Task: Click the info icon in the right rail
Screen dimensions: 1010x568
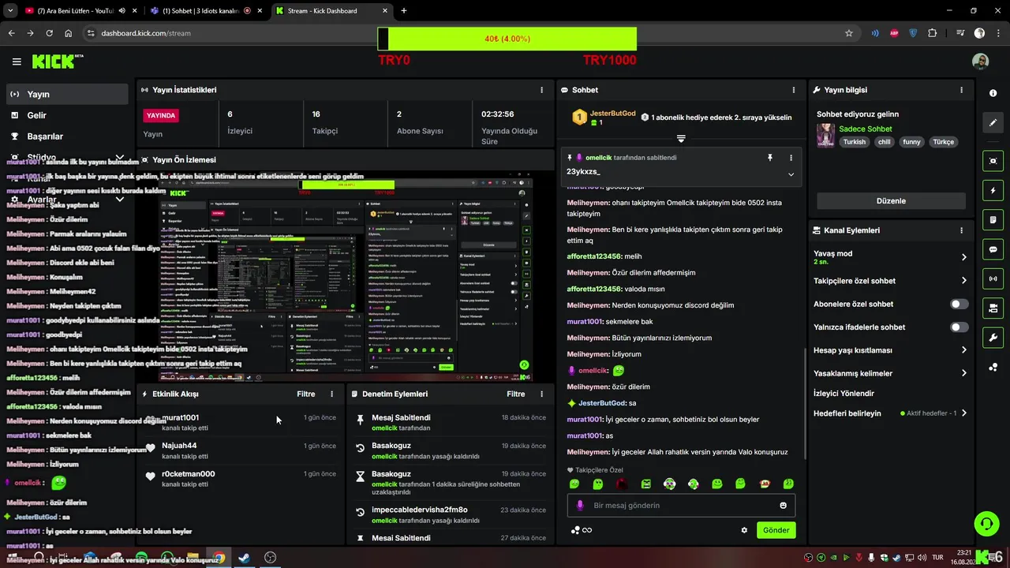Action: click(x=993, y=93)
